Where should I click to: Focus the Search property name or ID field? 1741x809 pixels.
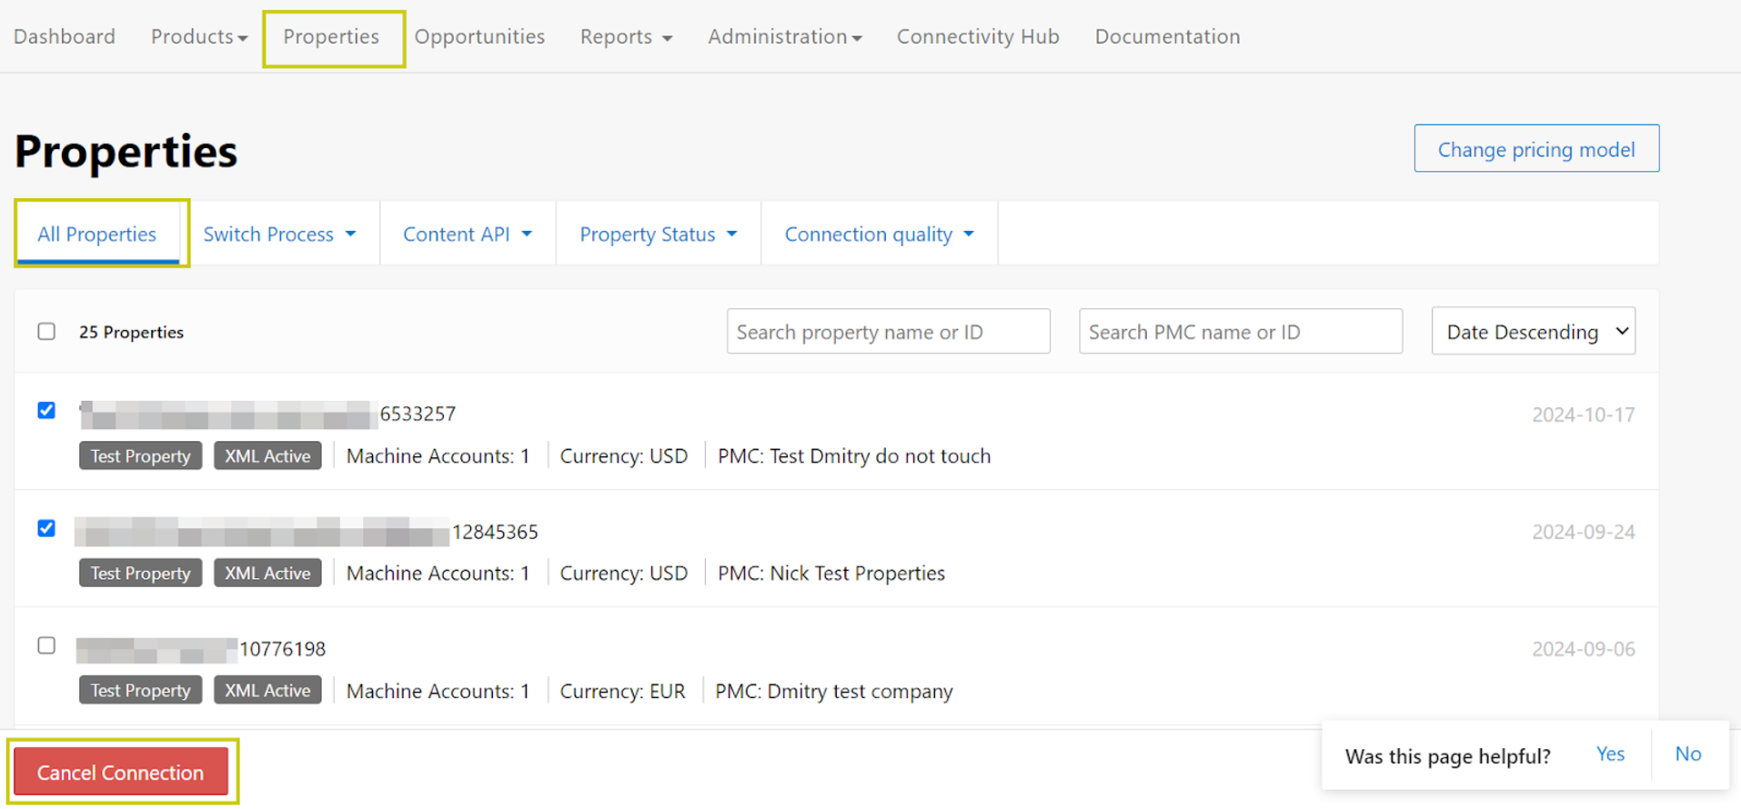(888, 332)
